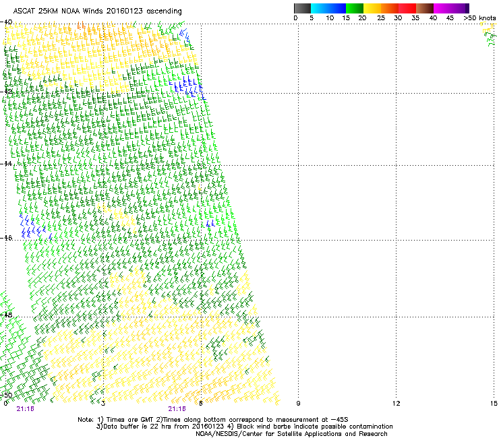This screenshot has height=438, width=499.
Task: Select the '-42' latitude axis label
Action: tap(6, 92)
